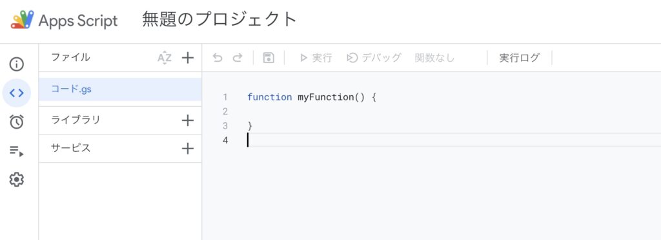Toggle the 実行ログ execution log panel
Viewport: 661px width, 240px height.
[x=520, y=58]
